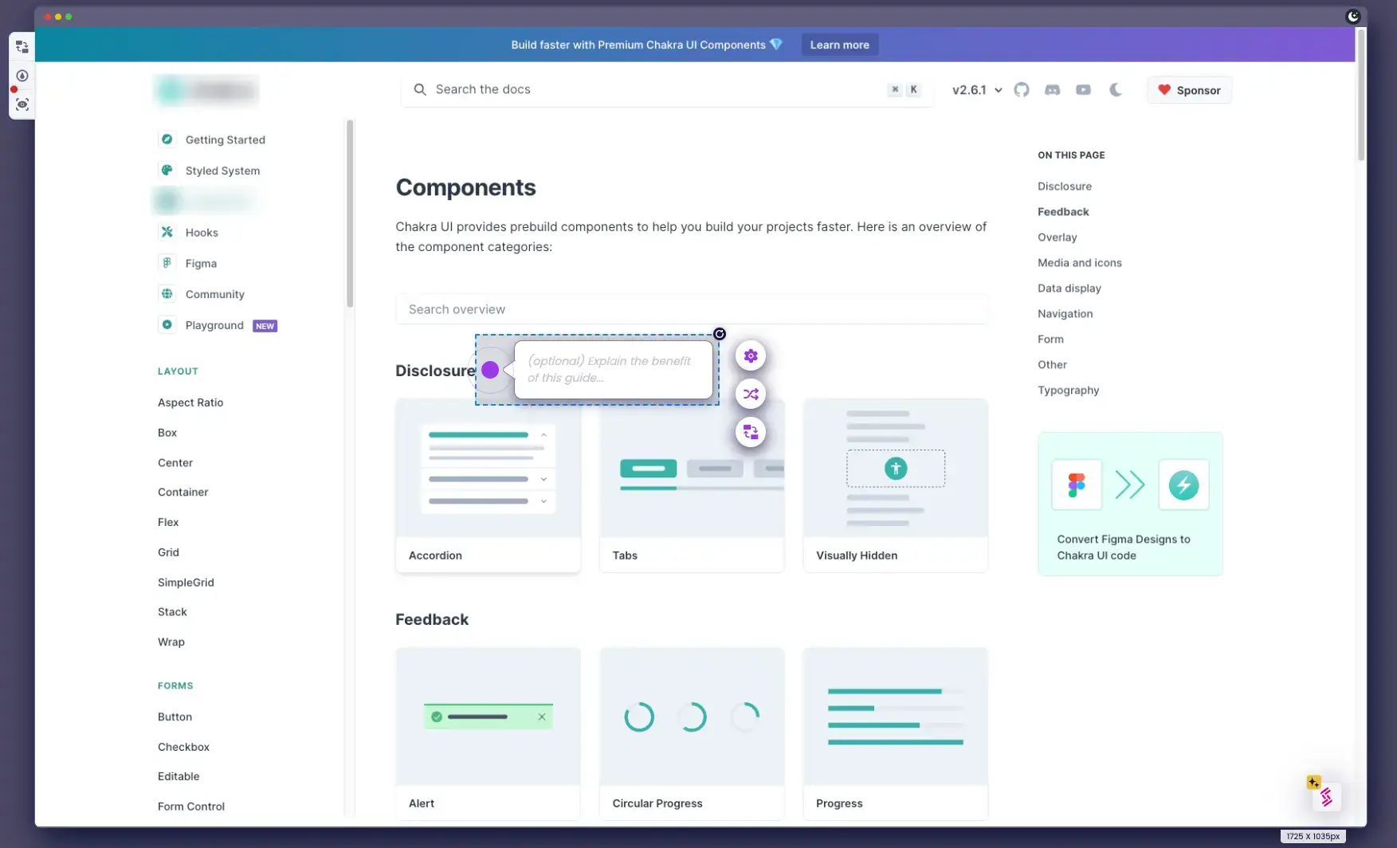1397x848 pixels.
Task: Click the swap-elements icon in the left floating toolbar
Action: [x=22, y=47]
